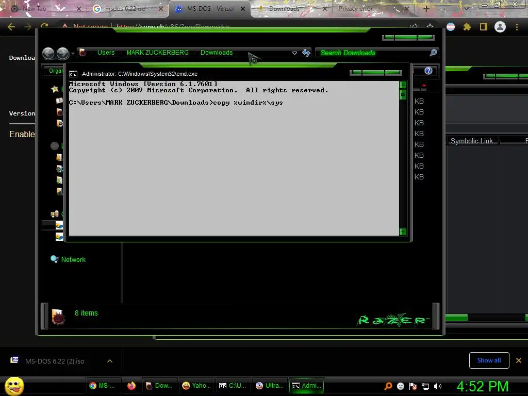The image size is (528, 396).
Task: Select MARK ZUCKERBERG in the address breadcrumb
Action: (158, 53)
